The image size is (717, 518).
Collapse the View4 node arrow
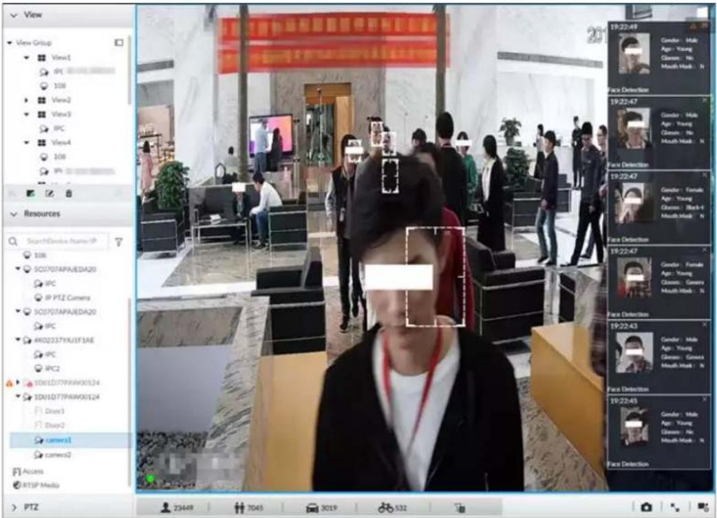pyautogui.click(x=27, y=142)
